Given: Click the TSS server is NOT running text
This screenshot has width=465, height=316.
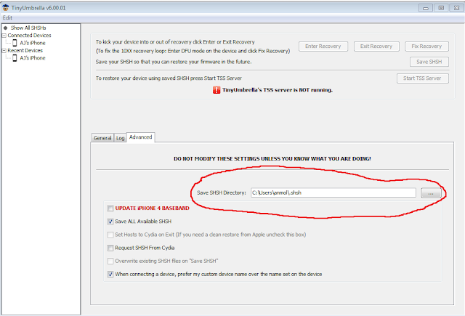Looking at the screenshot, I should [x=278, y=90].
